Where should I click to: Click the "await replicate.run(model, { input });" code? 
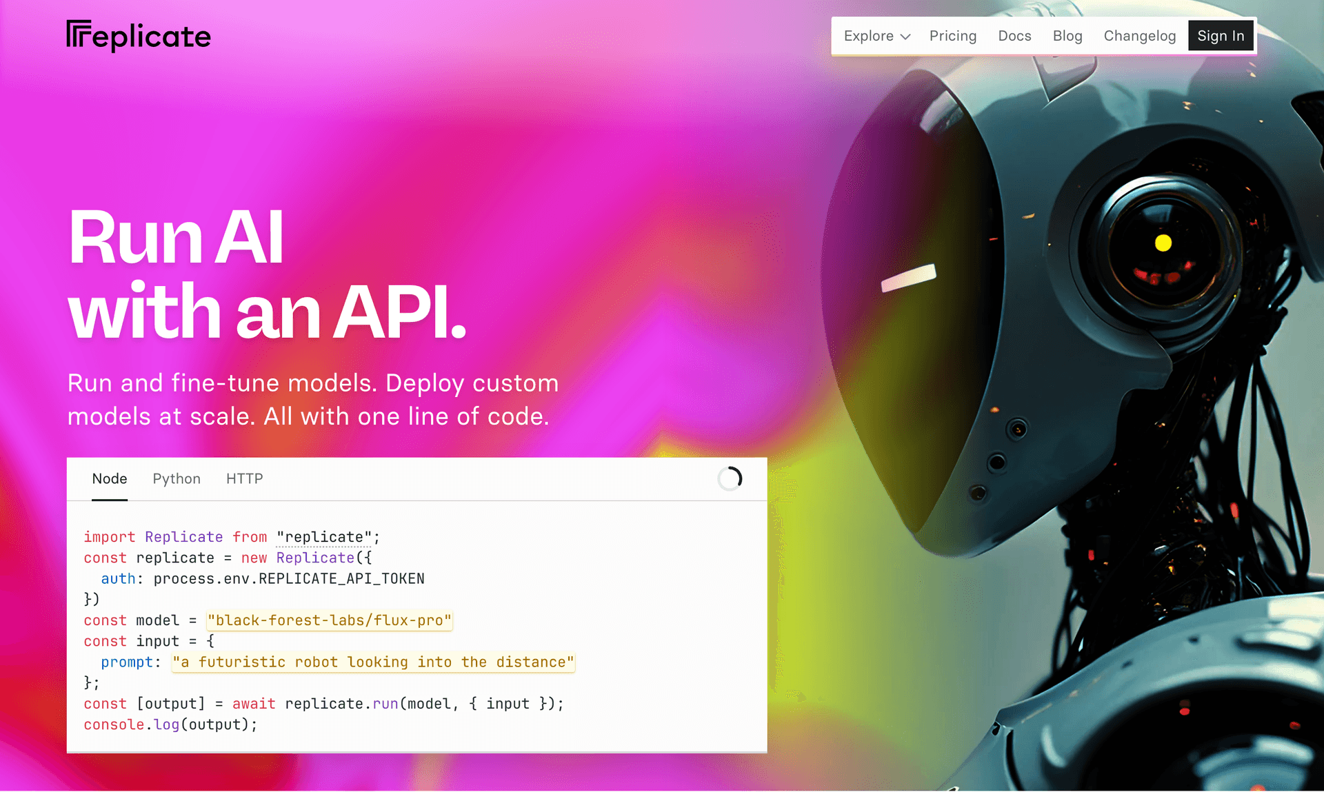click(x=398, y=704)
